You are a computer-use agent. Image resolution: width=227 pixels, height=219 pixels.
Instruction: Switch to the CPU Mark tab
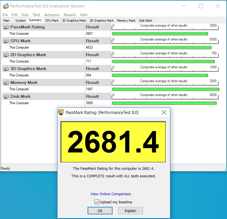coord(52,21)
